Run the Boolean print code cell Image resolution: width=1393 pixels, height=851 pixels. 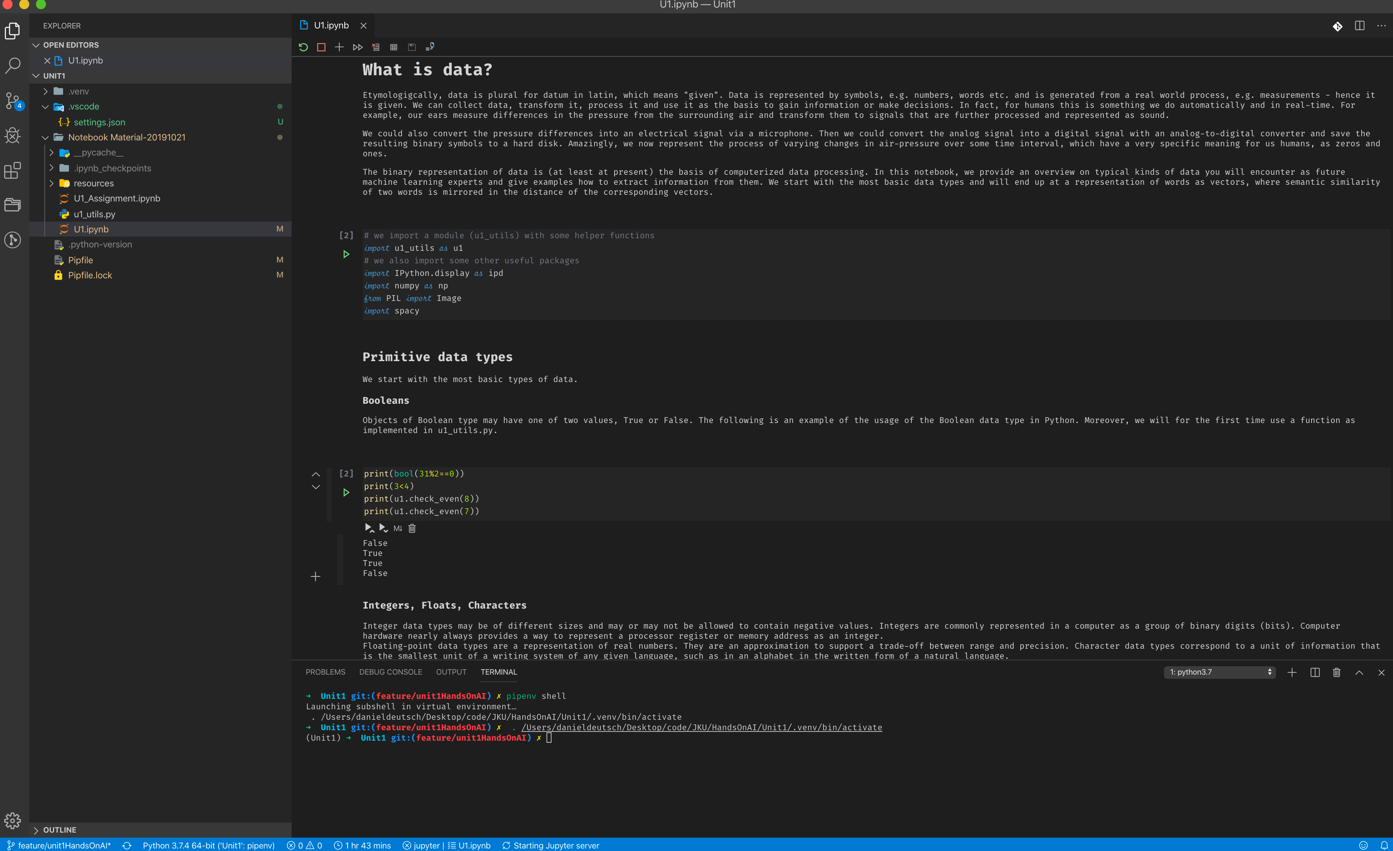(x=346, y=492)
